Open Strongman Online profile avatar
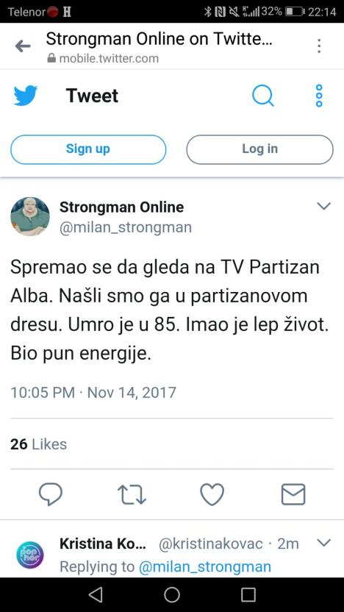Screen dimensions: 344x612 [x=30, y=216]
